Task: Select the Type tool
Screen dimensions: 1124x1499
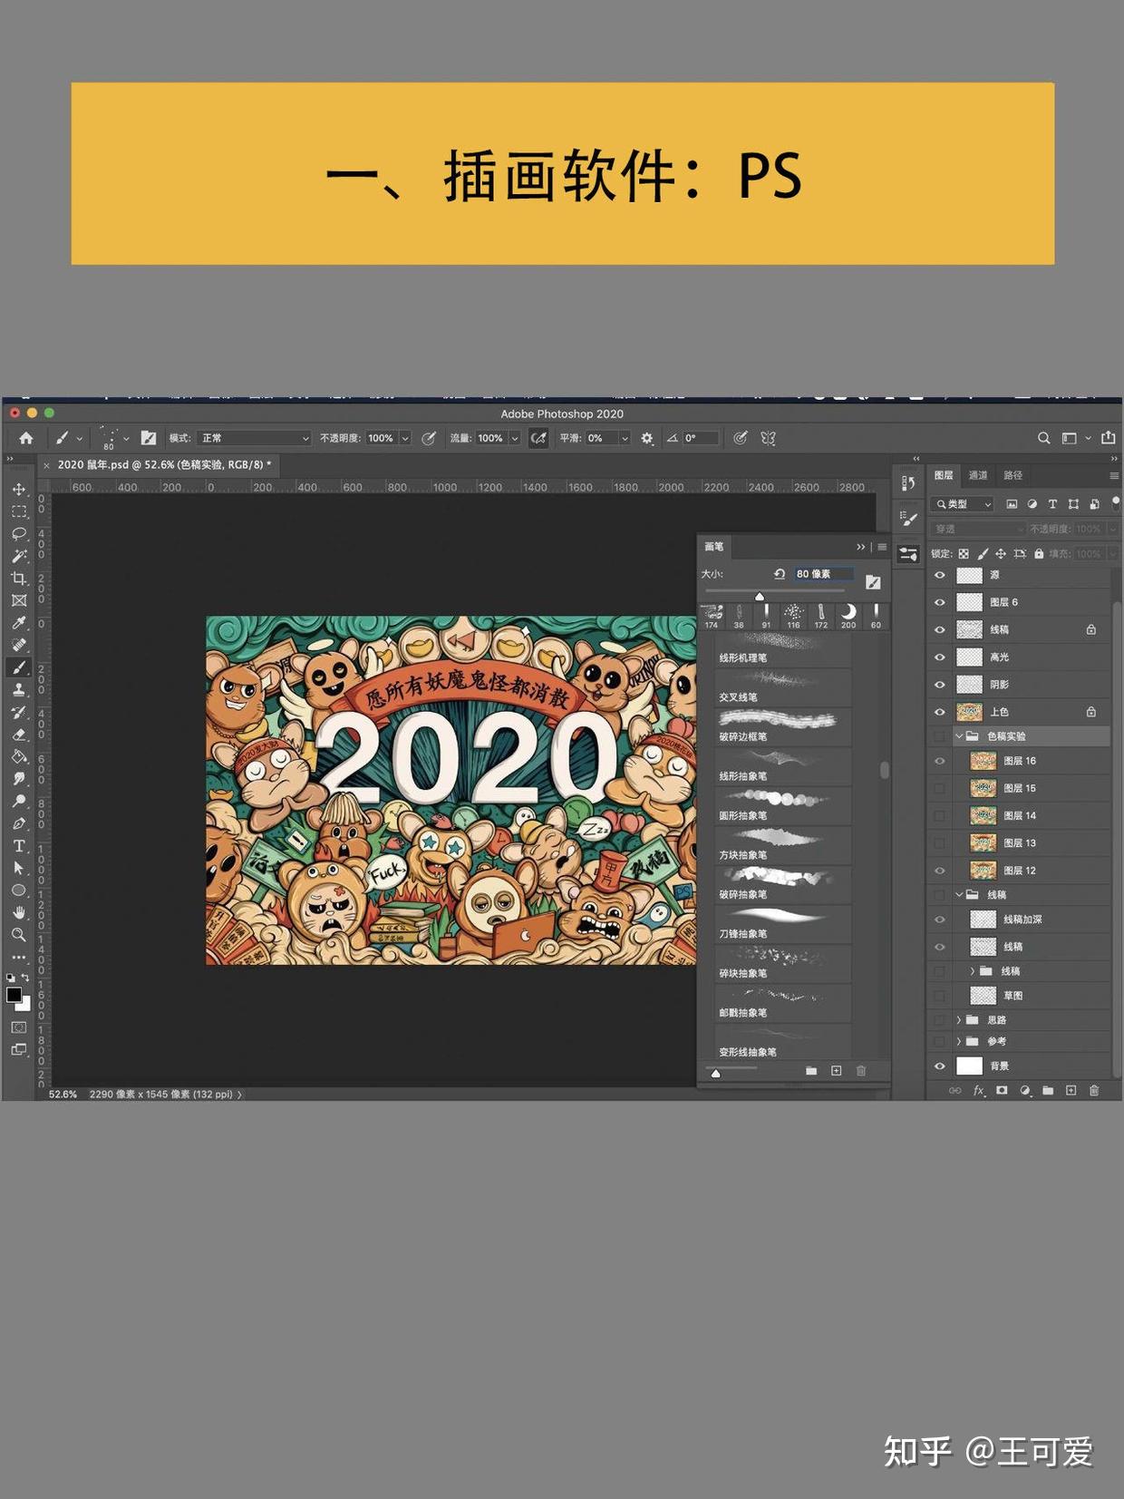Action: (19, 846)
